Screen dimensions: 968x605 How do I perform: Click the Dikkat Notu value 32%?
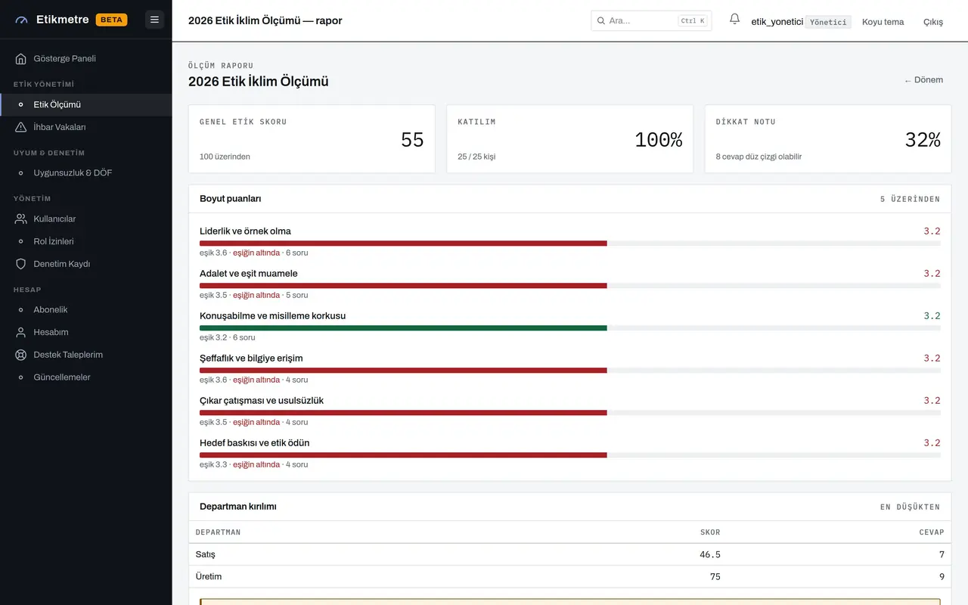[x=923, y=140]
